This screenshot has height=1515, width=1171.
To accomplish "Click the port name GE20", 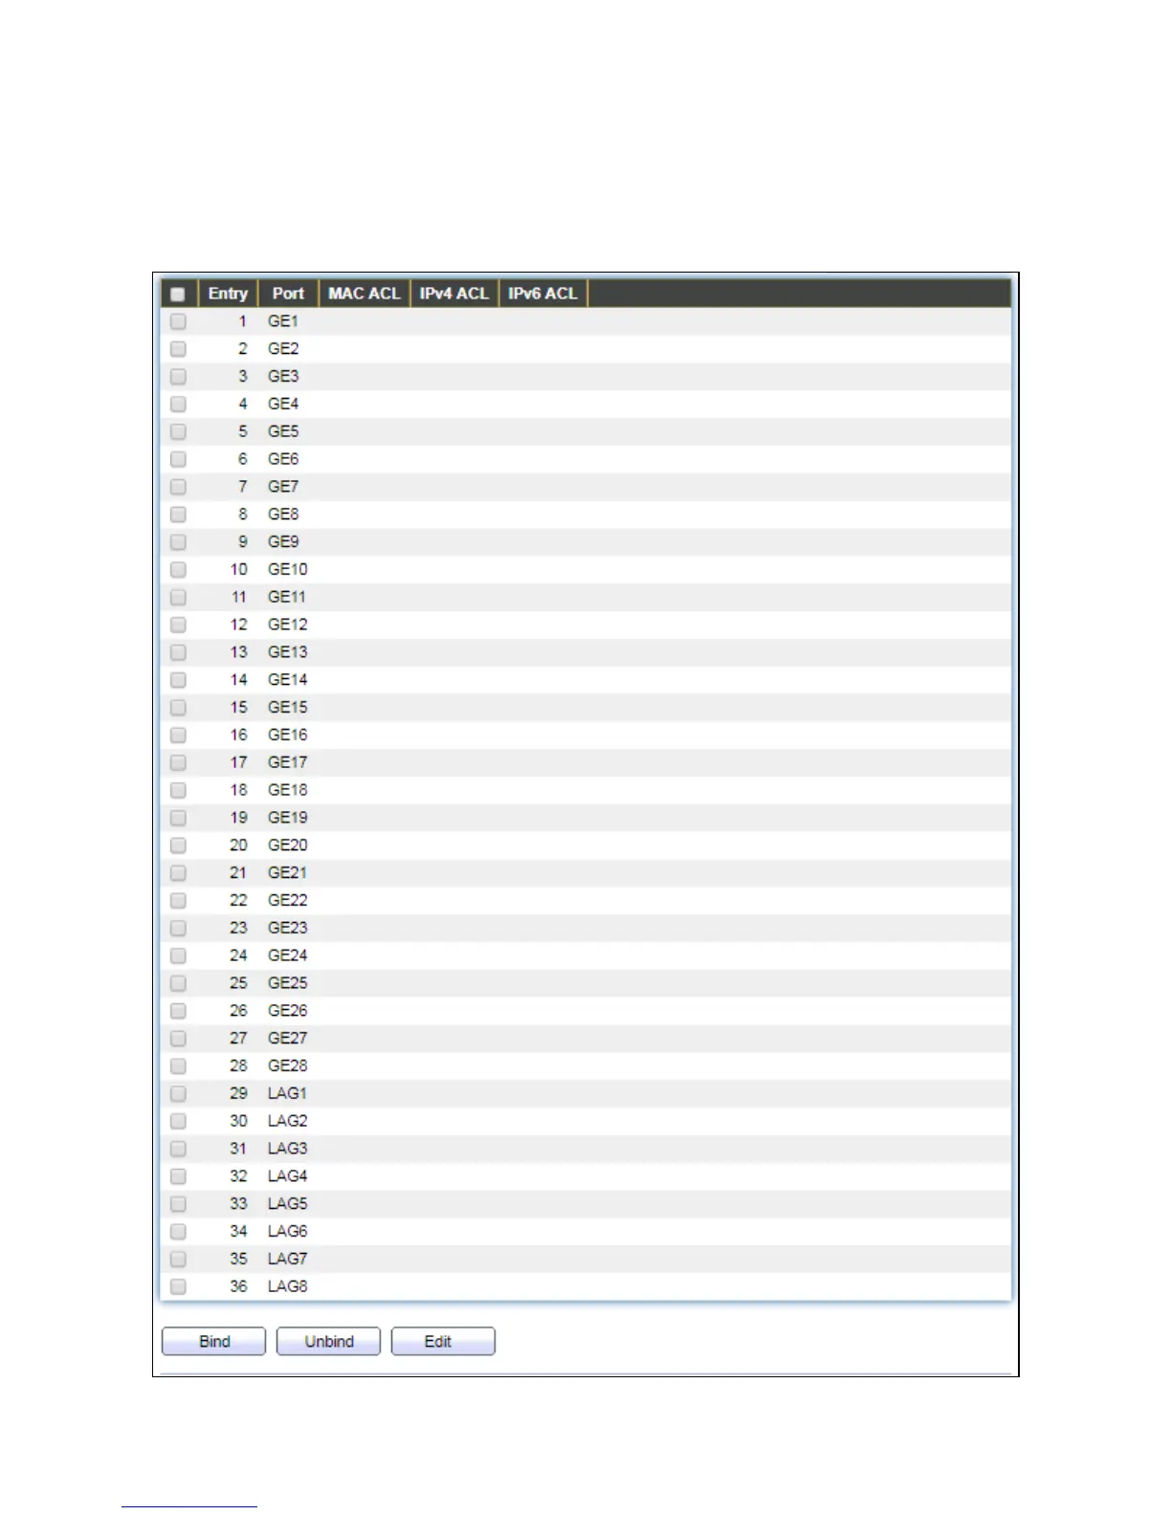I will pos(288,845).
